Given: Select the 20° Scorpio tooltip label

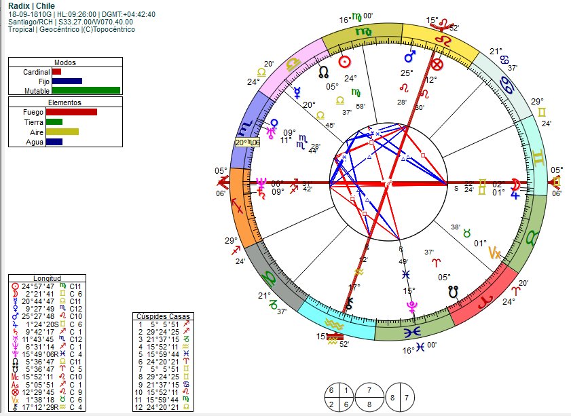Looking at the screenshot, I should click(x=248, y=143).
